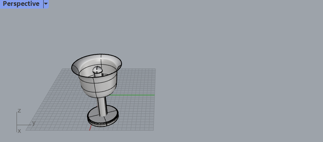Click the z label of world axes icon
The width and height of the screenshot is (323, 142).
pos(19,111)
